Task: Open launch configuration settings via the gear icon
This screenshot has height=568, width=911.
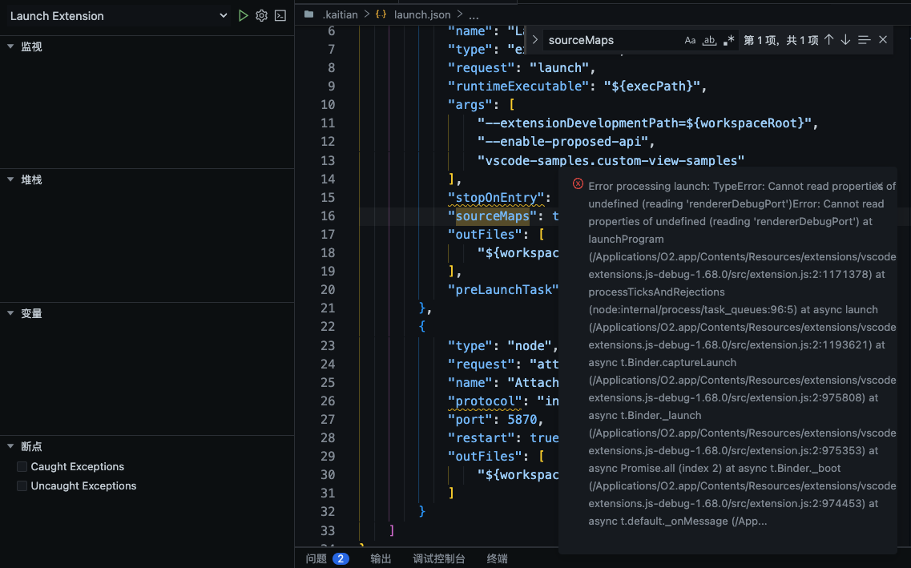Action: point(263,15)
